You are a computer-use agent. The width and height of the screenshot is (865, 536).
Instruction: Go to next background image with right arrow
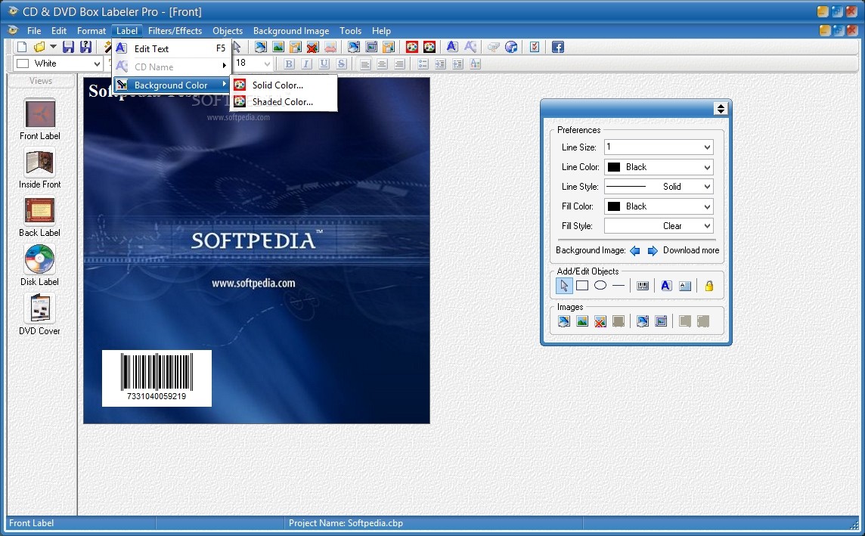653,251
